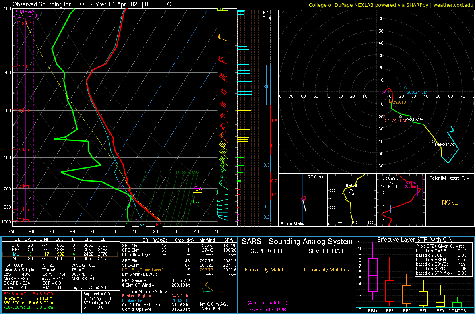Image resolution: width=475 pixels, height=314 pixels.
Task: Click the white UP Corfidi marker on hodograph
Action: pyautogui.click(x=401, y=116)
